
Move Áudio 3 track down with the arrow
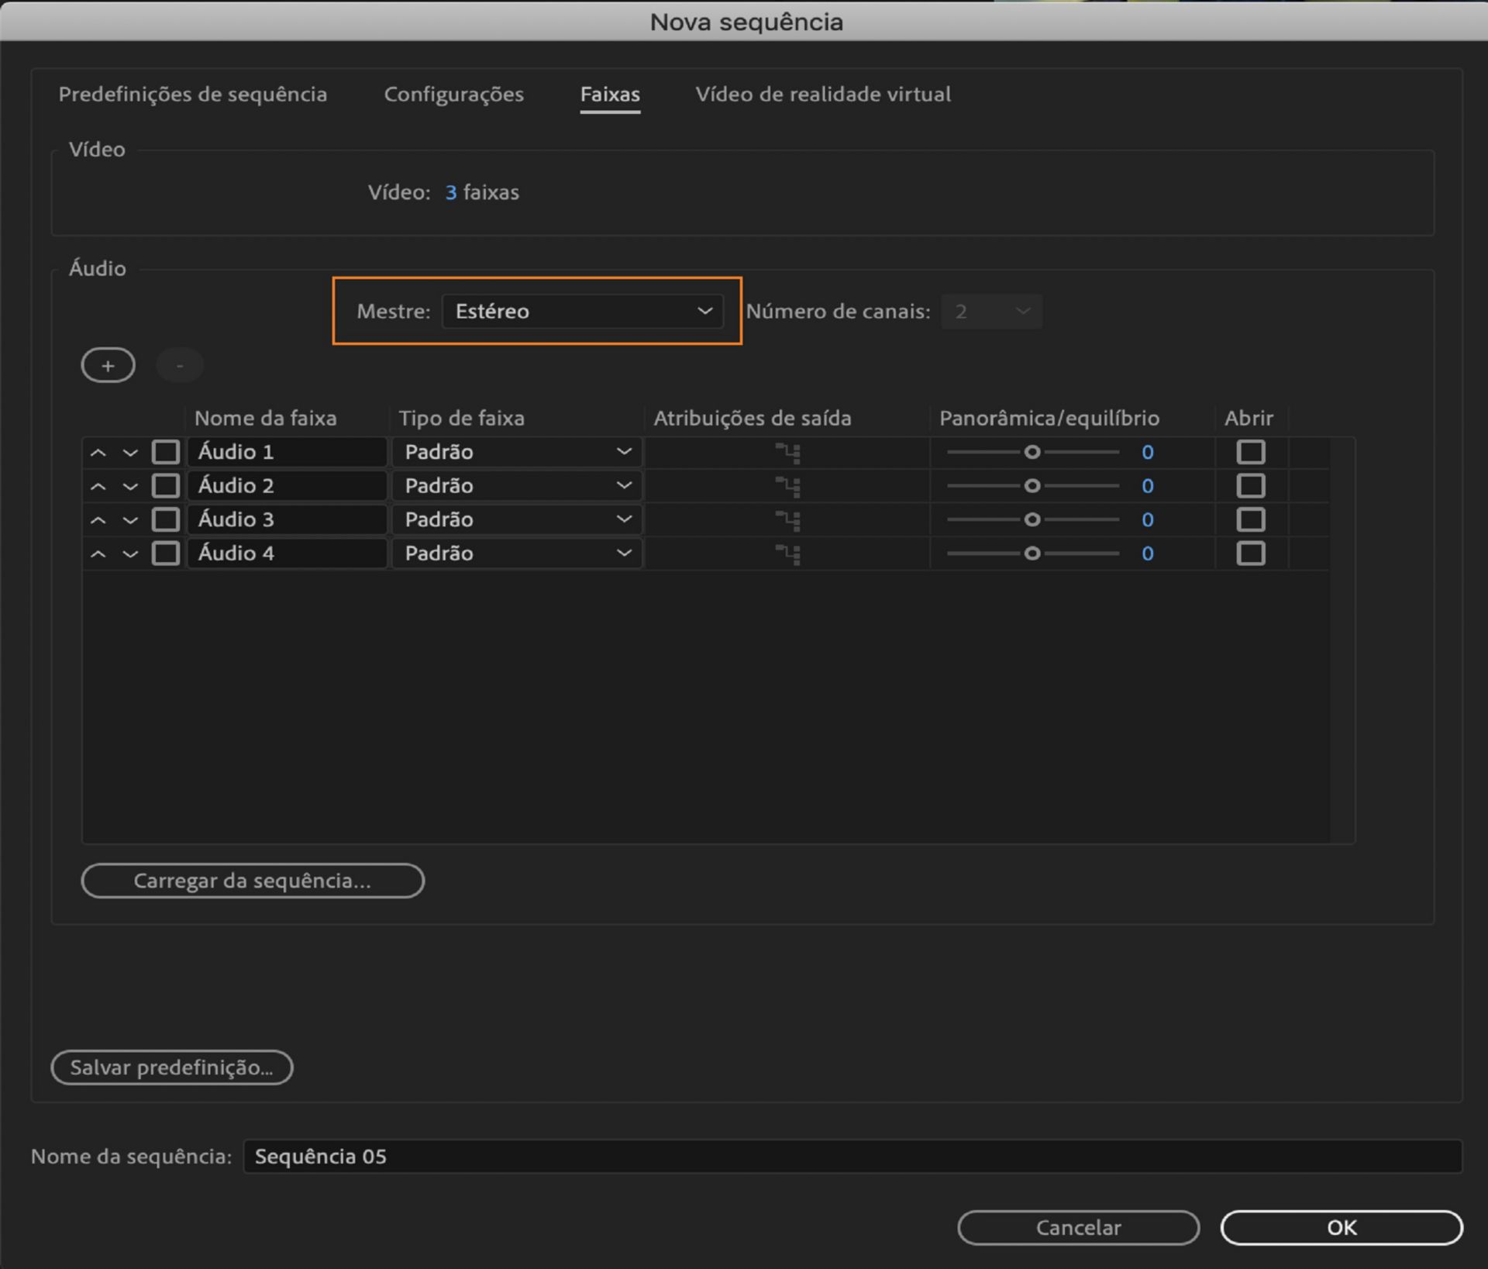[130, 520]
